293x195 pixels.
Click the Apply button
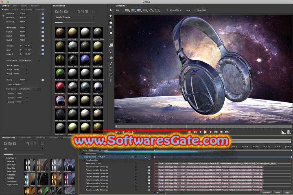287,193
